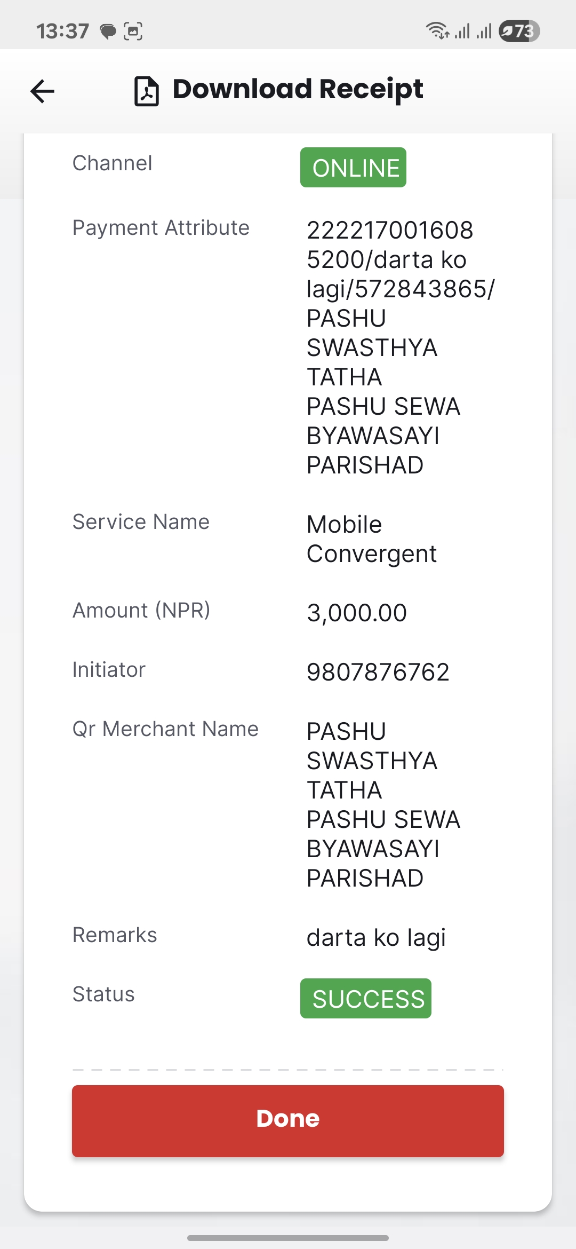The height and width of the screenshot is (1249, 576).
Task: Tap the Mobile Convergent service name
Action: pos(372,539)
